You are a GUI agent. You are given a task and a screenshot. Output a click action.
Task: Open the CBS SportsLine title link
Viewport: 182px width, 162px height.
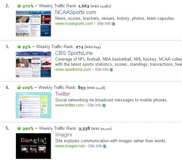74,53
